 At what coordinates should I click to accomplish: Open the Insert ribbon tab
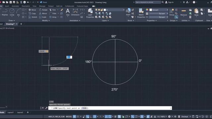(x=7, y=6)
